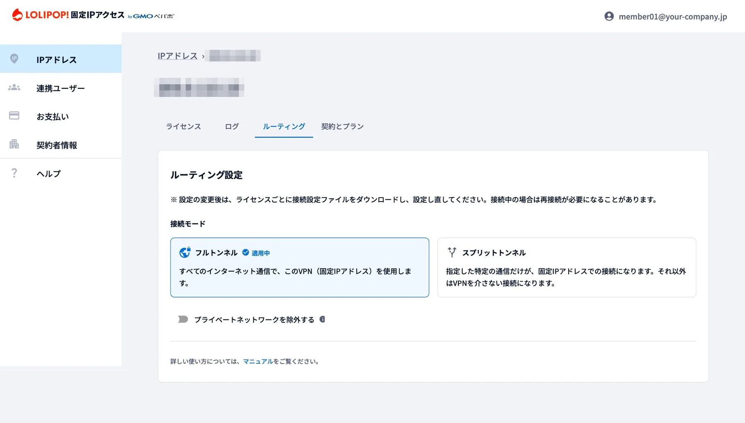Open 連携ユーザー sidebar item
The width and height of the screenshot is (745, 423).
click(61, 88)
